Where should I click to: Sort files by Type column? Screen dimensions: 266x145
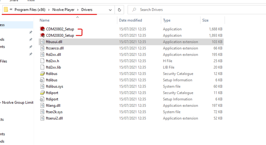click(167, 20)
